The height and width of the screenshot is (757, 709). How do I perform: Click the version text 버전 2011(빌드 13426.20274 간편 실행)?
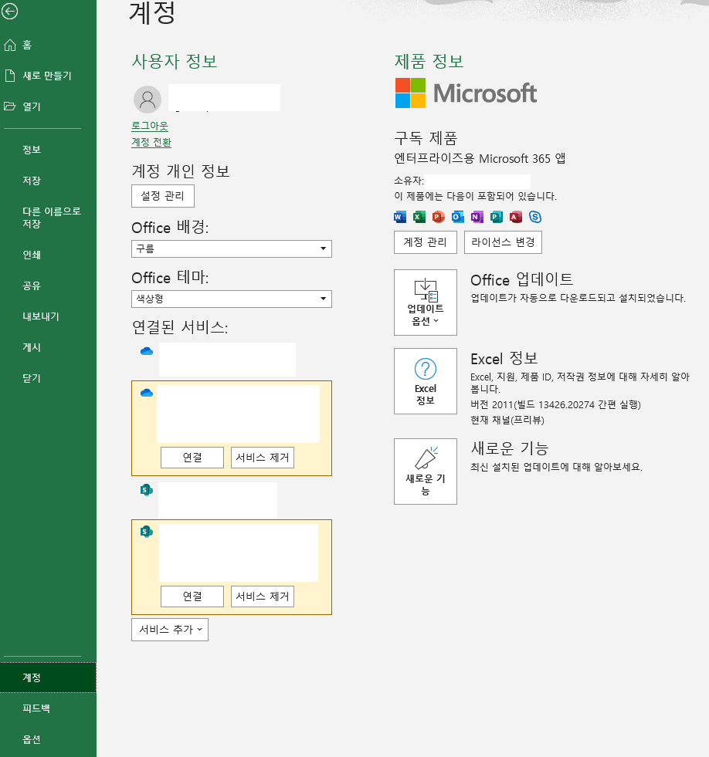556,404
